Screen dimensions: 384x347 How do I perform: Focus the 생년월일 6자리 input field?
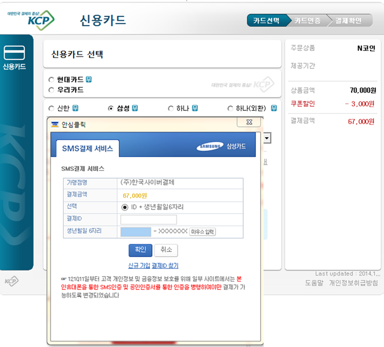pyautogui.click(x=136, y=232)
